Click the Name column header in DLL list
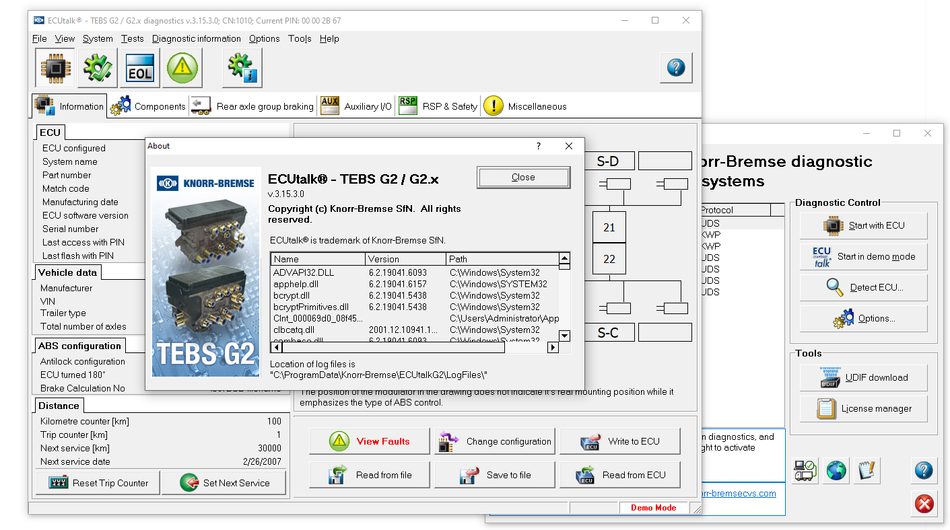The image size is (950, 530). click(x=318, y=259)
